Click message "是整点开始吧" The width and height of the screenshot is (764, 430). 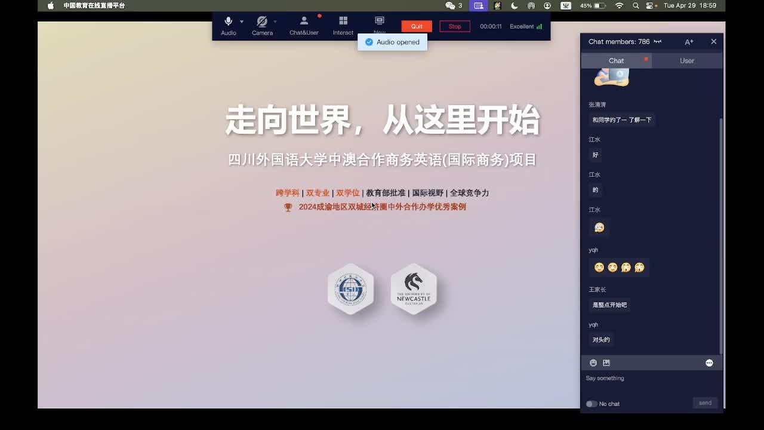click(609, 305)
